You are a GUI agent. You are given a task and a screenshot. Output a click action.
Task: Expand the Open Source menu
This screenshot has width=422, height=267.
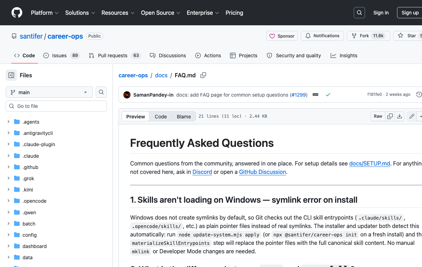coord(161,13)
